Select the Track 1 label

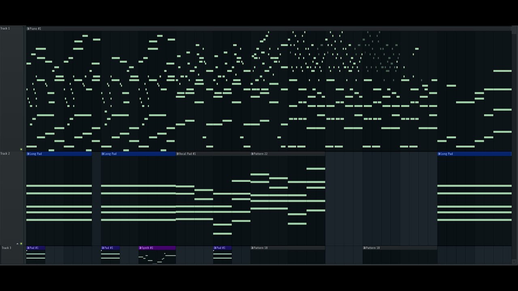5,28
